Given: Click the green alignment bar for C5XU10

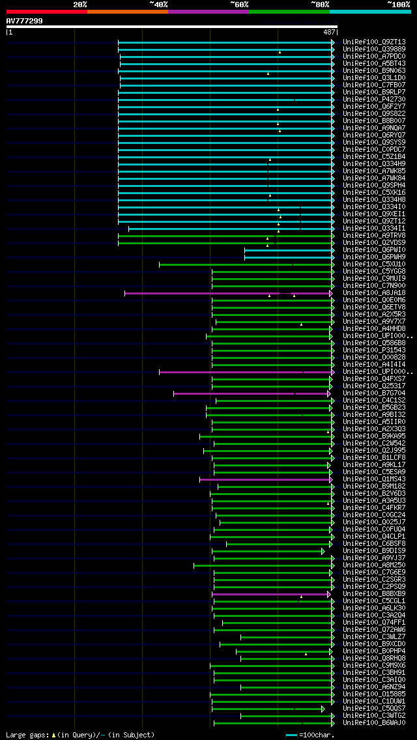Looking at the screenshot, I should tap(247, 264).
